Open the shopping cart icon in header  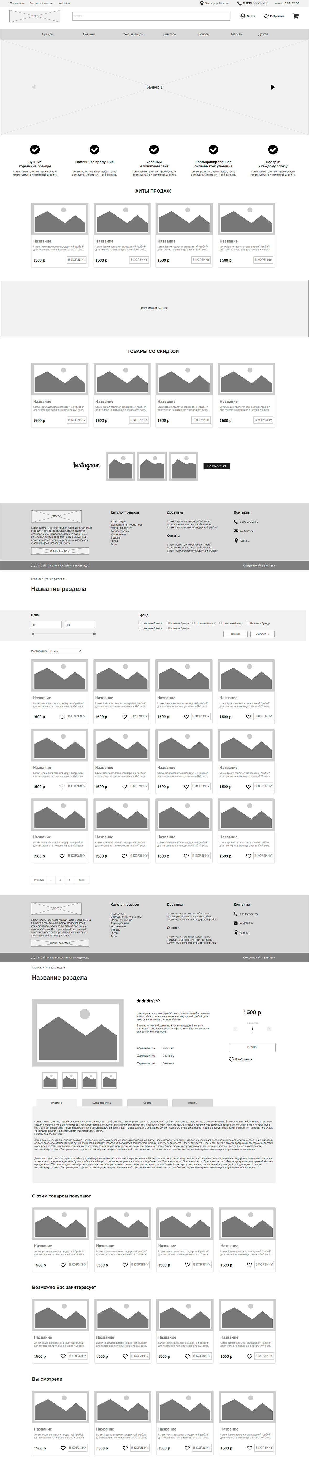coord(295,16)
